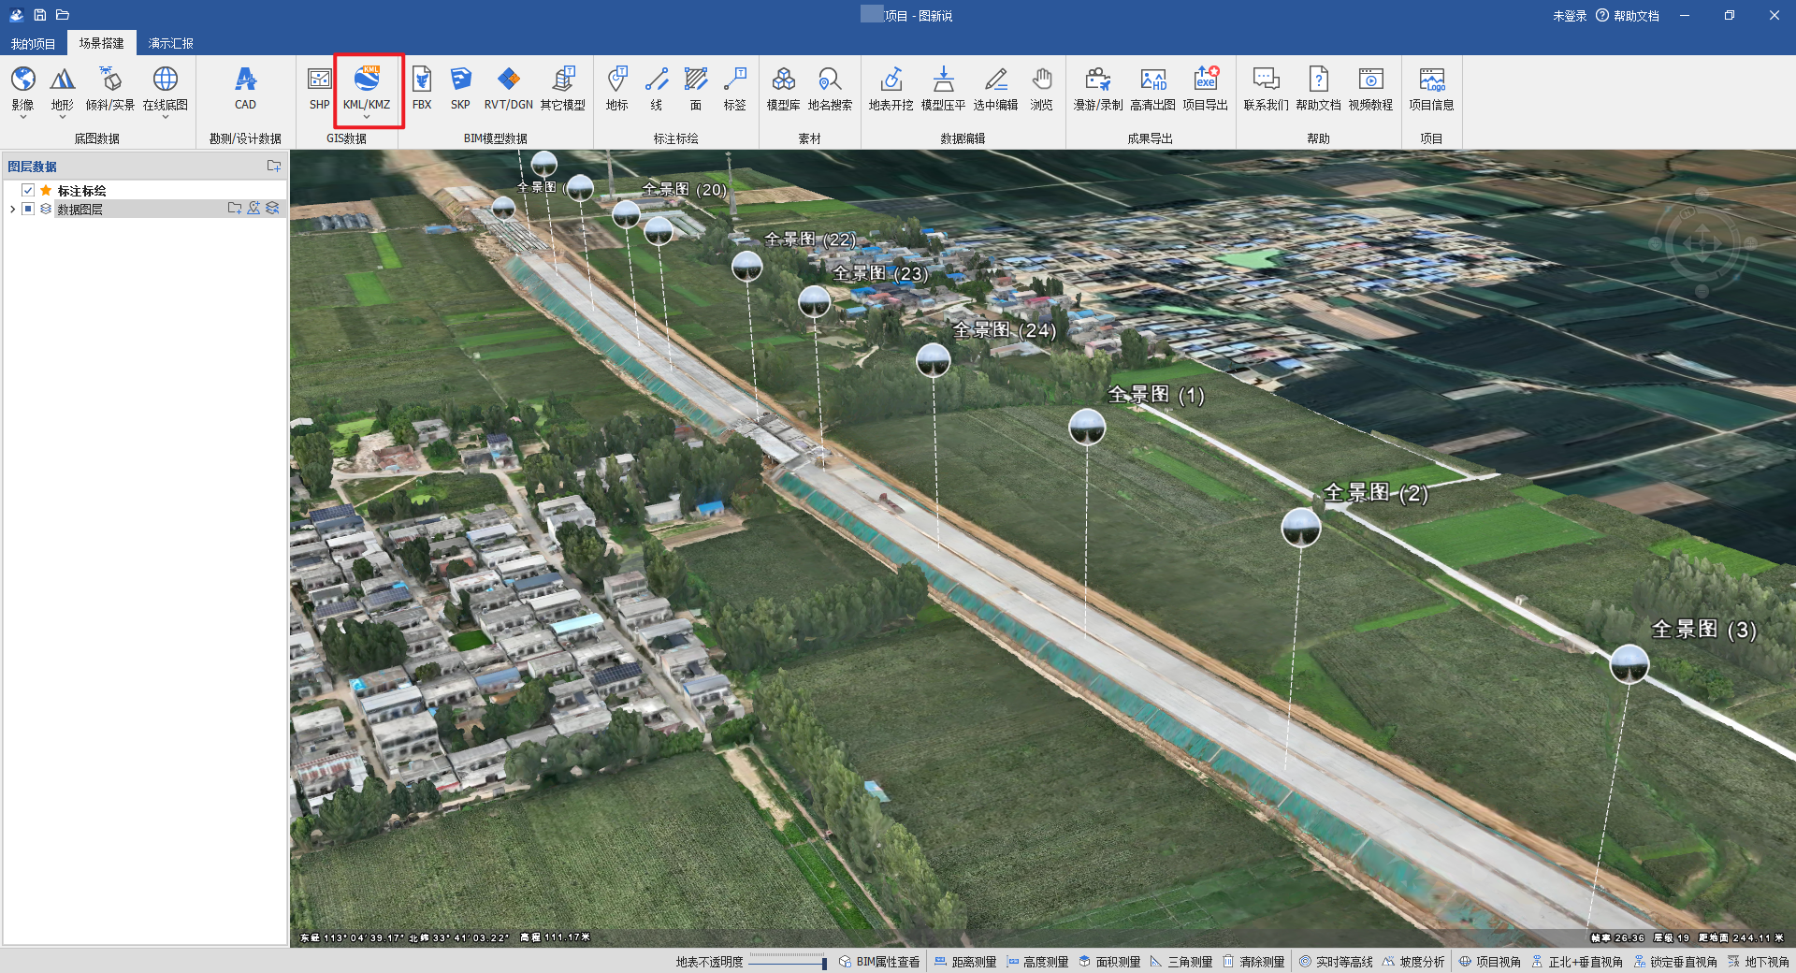The image size is (1796, 973).
Task: Select the CAD data import icon
Action: pos(245,88)
